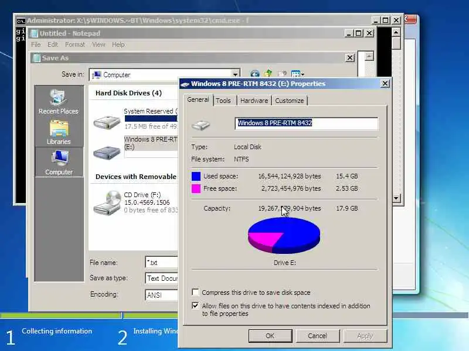The width and height of the screenshot is (469, 351).
Task: Select the Windows 8 PRE-RTM (E:) drive icon
Action: [x=107, y=153]
